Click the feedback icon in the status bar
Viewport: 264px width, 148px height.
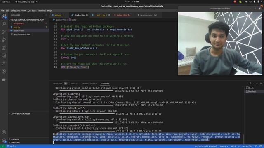point(255,146)
